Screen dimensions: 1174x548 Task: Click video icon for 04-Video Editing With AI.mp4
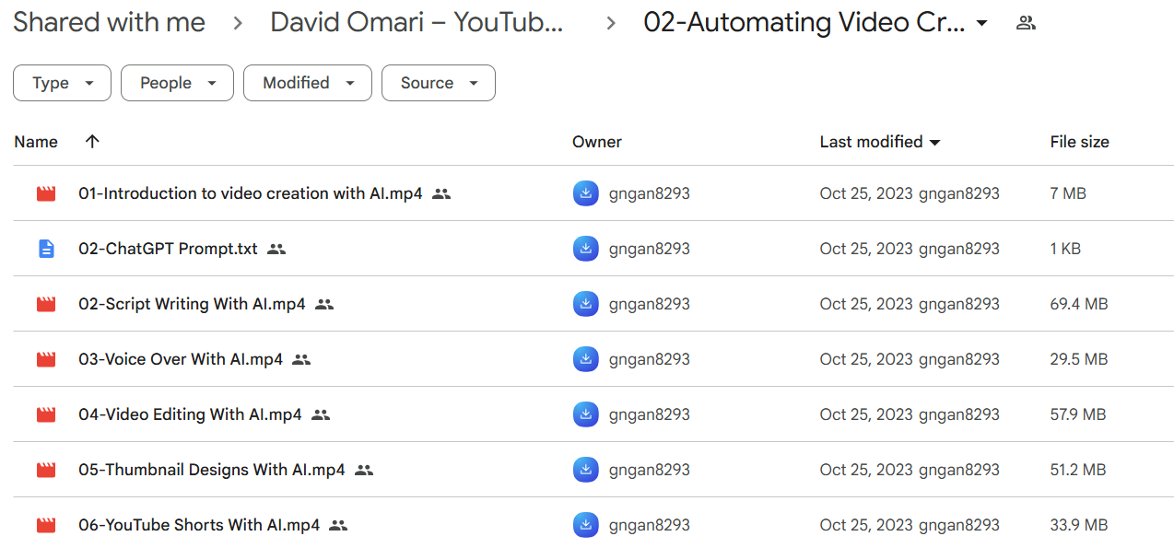(46, 414)
